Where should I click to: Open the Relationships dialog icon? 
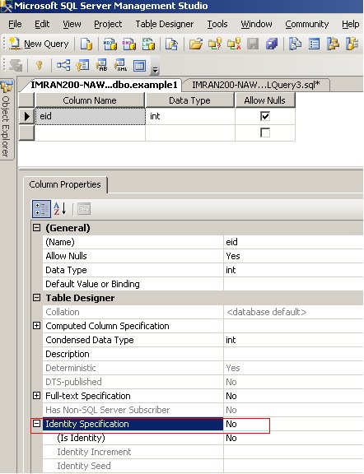(63, 65)
